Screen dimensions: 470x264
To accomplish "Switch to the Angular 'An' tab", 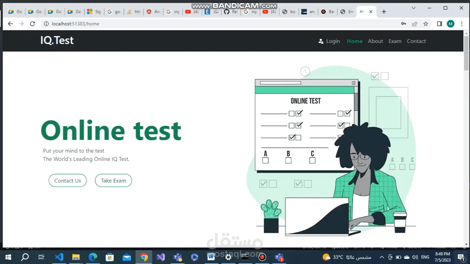I will pyautogui.click(x=153, y=12).
